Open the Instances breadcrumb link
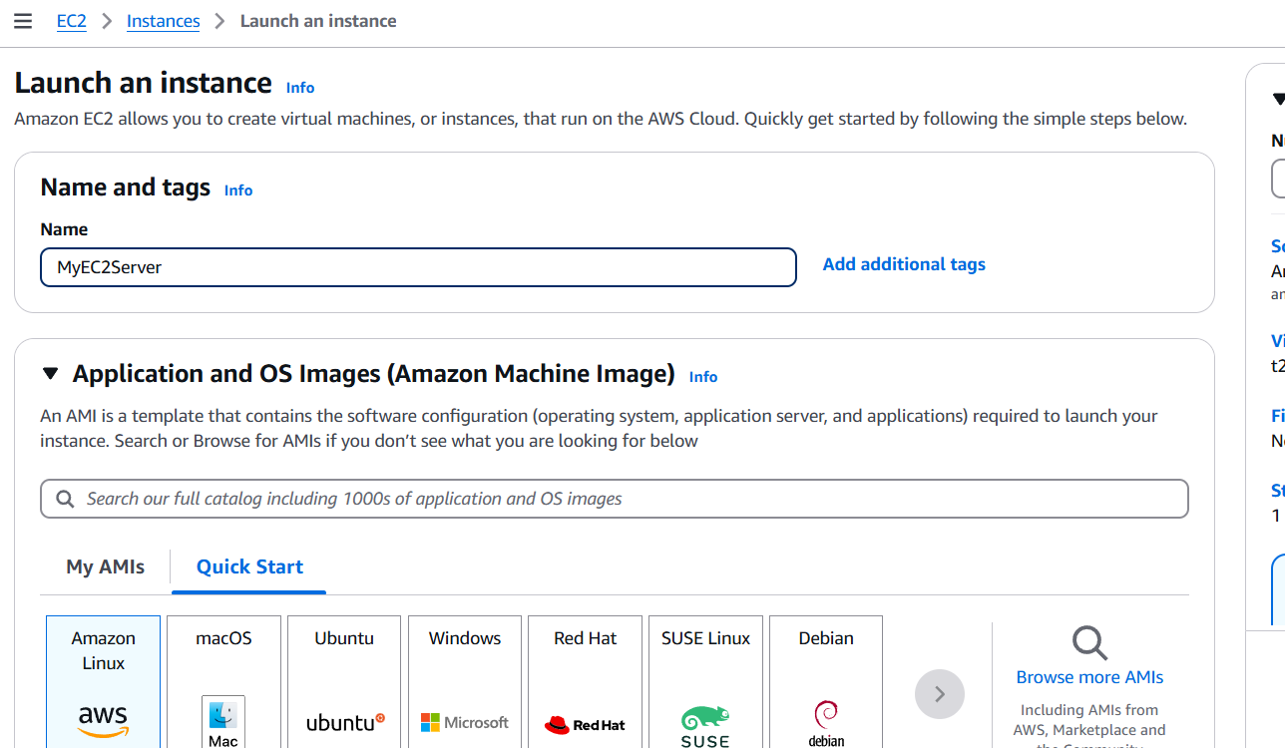 (x=164, y=21)
